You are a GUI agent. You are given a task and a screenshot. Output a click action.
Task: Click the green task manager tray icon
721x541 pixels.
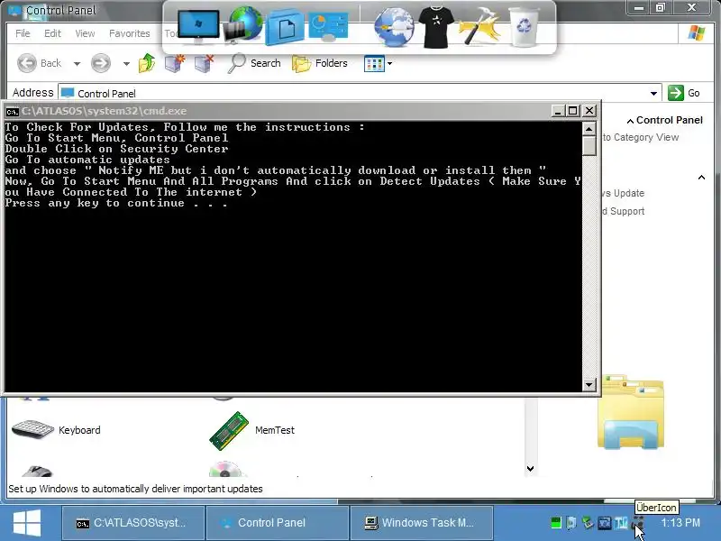556,522
